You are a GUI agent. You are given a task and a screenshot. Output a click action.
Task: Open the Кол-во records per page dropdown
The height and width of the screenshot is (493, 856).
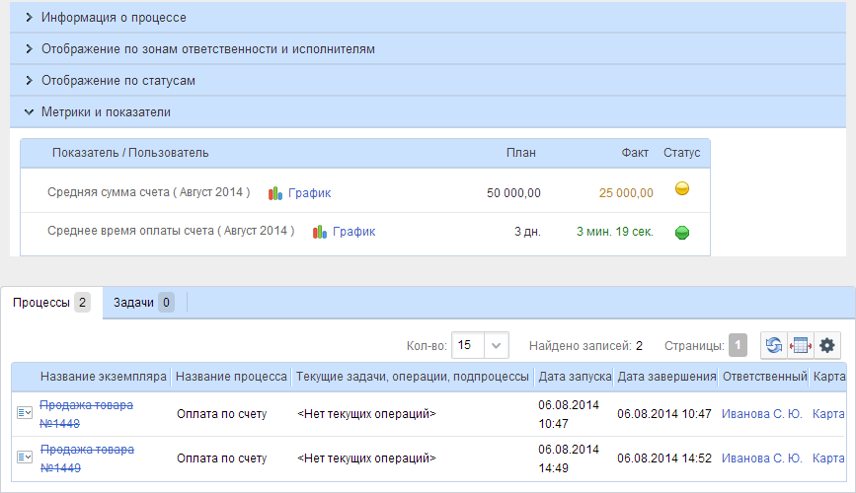point(497,345)
